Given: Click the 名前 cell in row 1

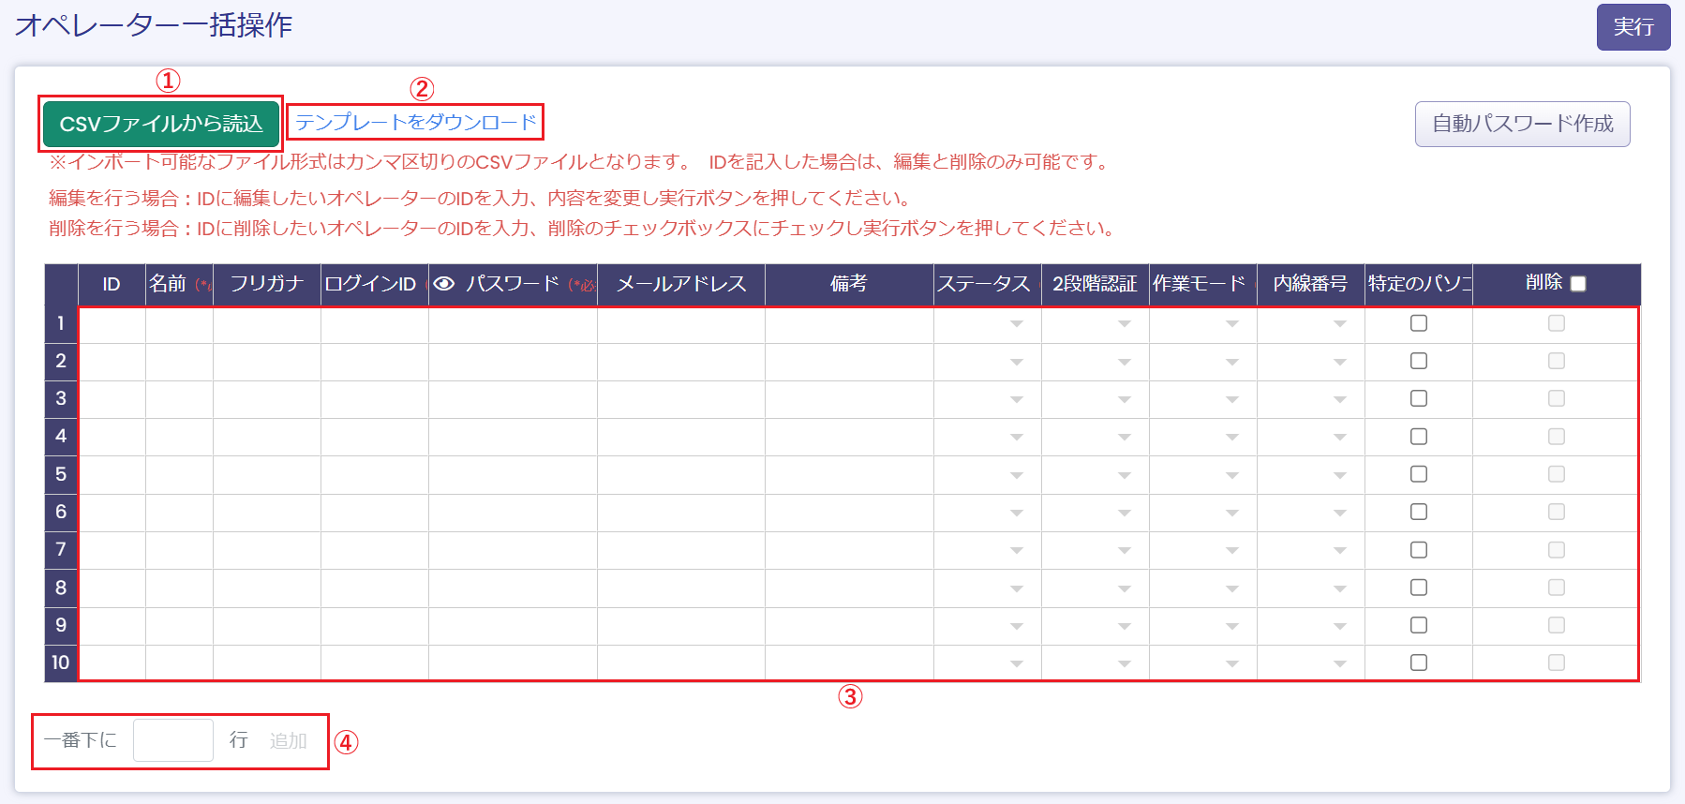Looking at the screenshot, I should click(x=179, y=324).
